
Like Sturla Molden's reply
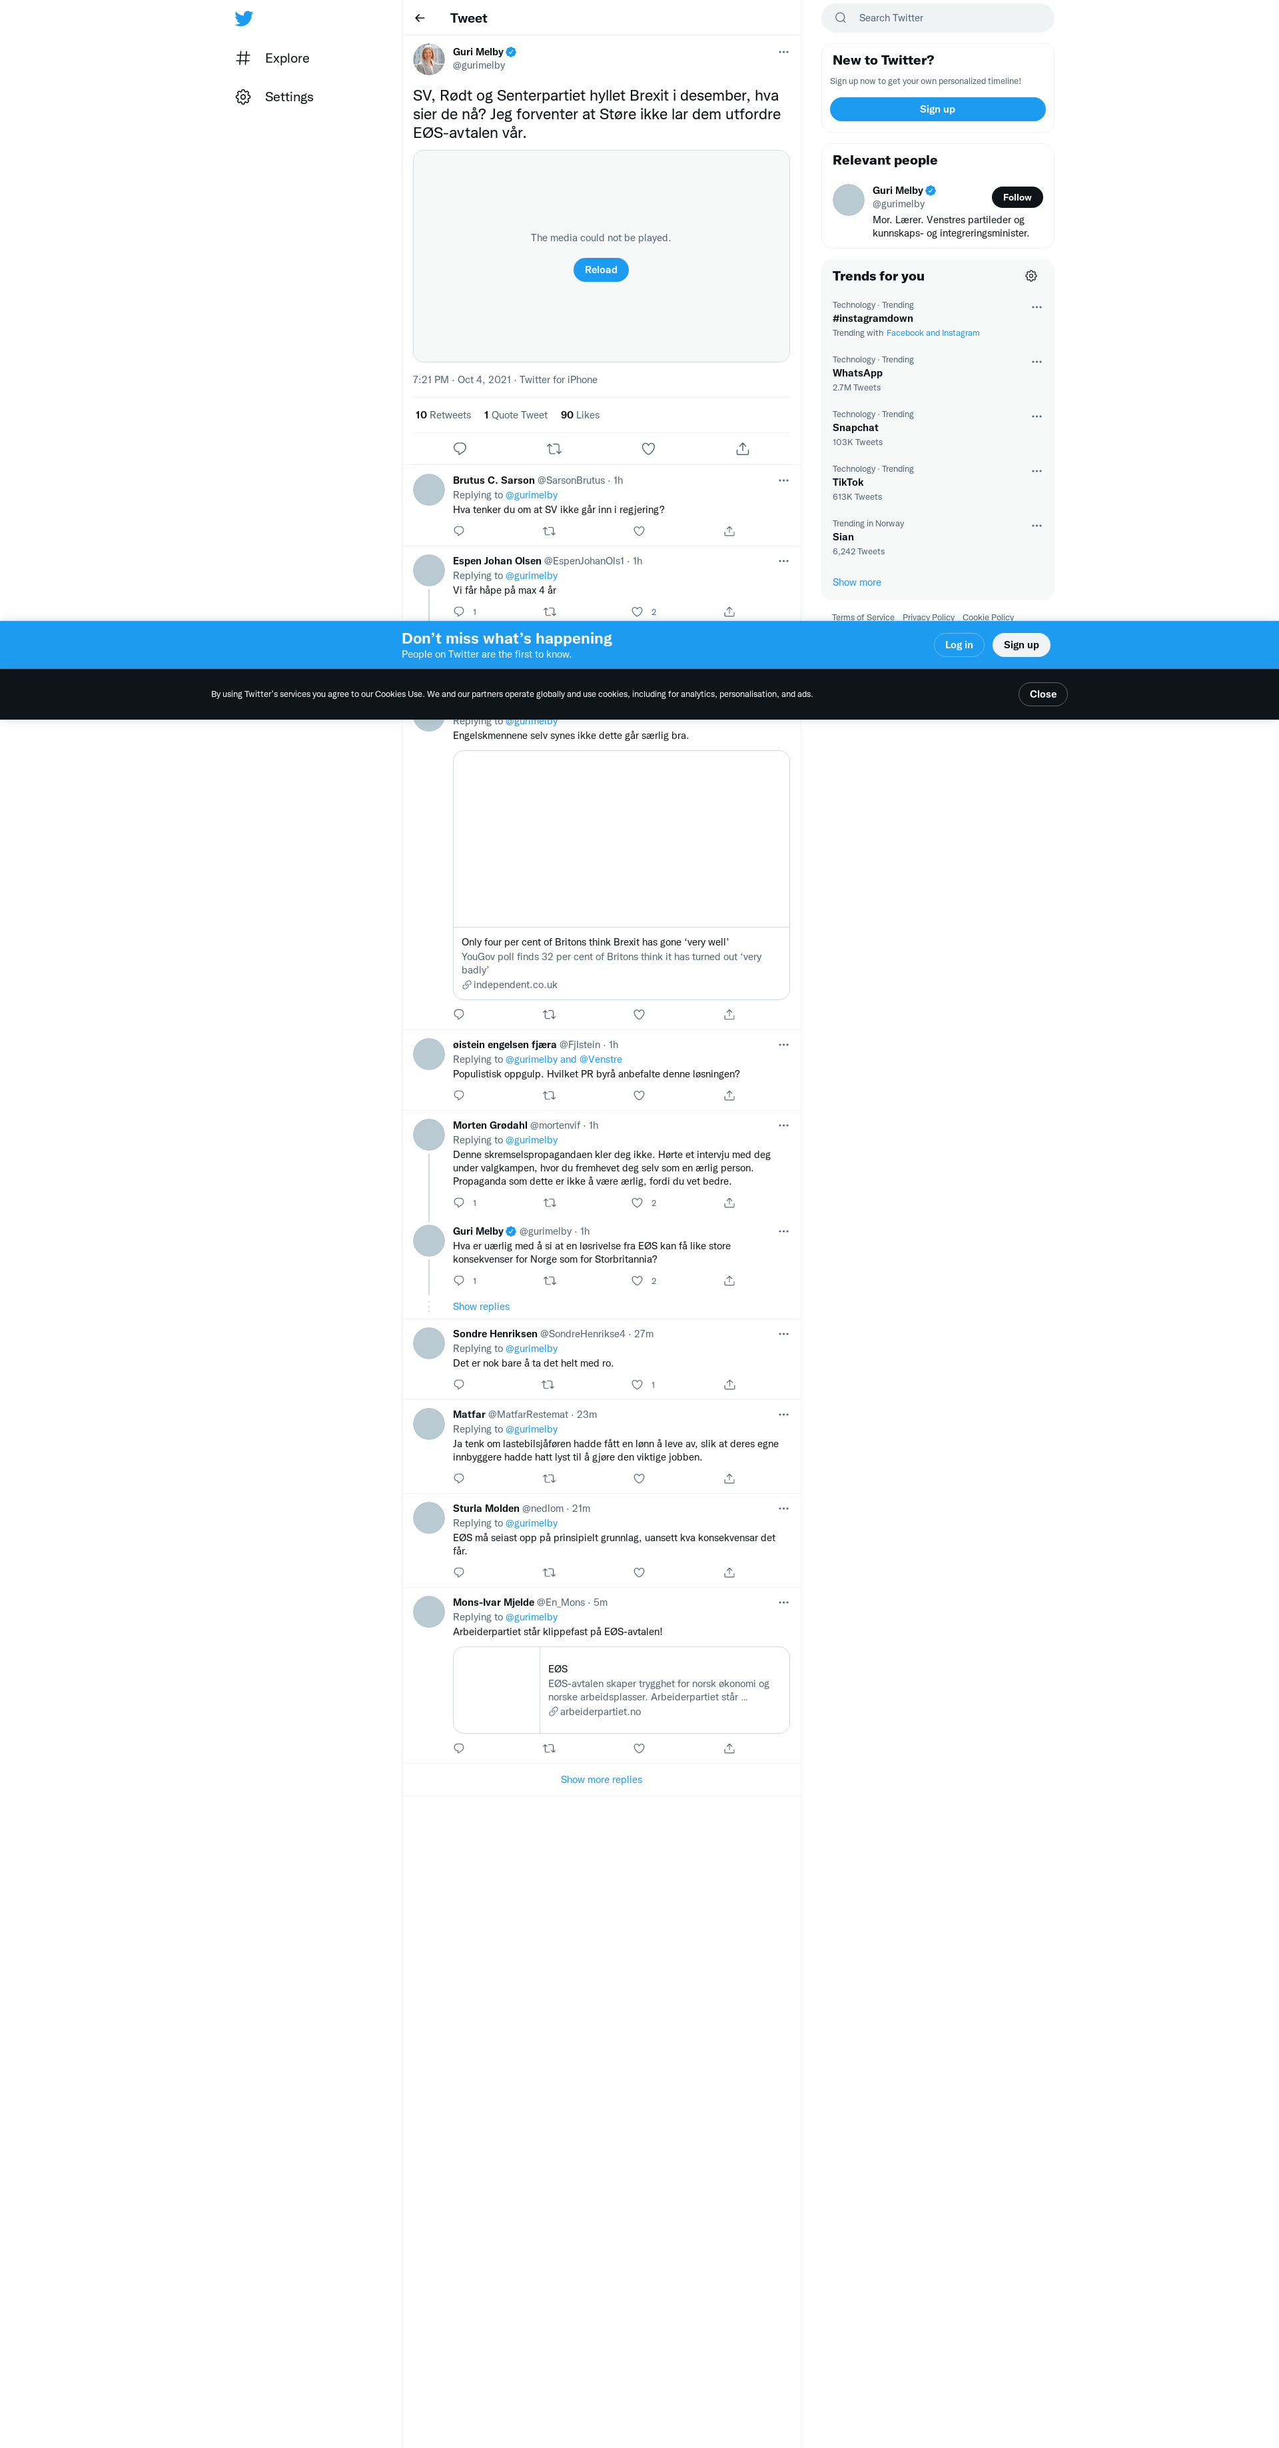(639, 1572)
